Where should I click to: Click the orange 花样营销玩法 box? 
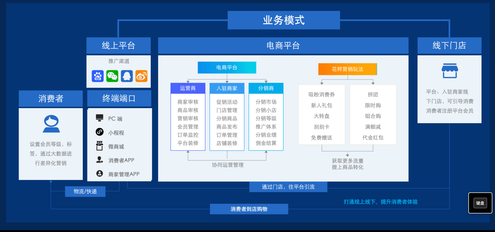[348, 69]
